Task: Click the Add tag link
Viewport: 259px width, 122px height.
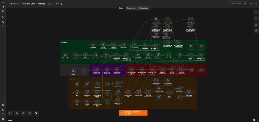Action: pos(59,4)
